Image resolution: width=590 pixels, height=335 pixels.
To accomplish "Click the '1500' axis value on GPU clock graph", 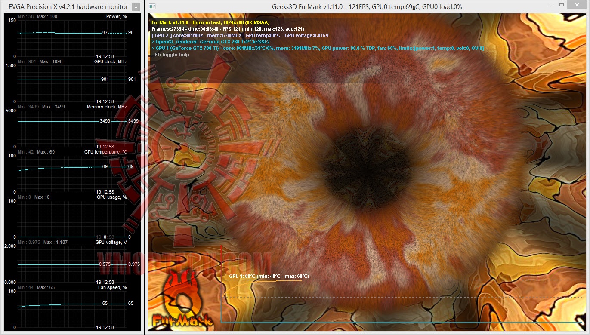I will (11, 65).
